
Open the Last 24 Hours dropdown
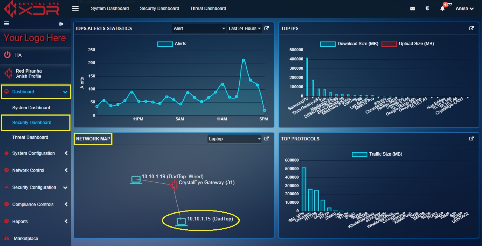pos(245,29)
